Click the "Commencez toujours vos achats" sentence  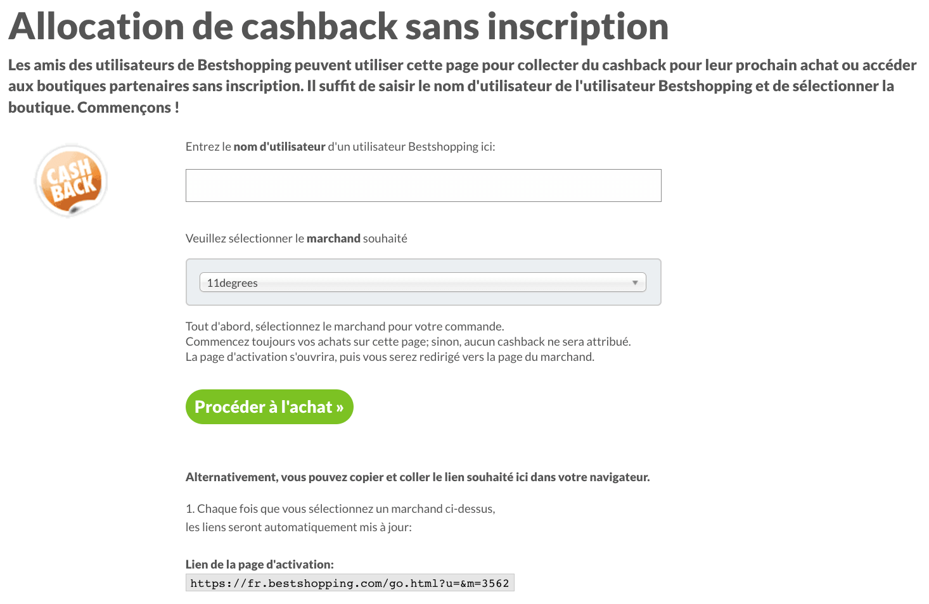[x=407, y=342]
